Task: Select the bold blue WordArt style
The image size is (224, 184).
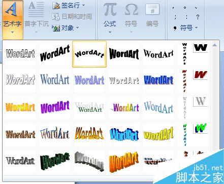Action: coord(158,80)
